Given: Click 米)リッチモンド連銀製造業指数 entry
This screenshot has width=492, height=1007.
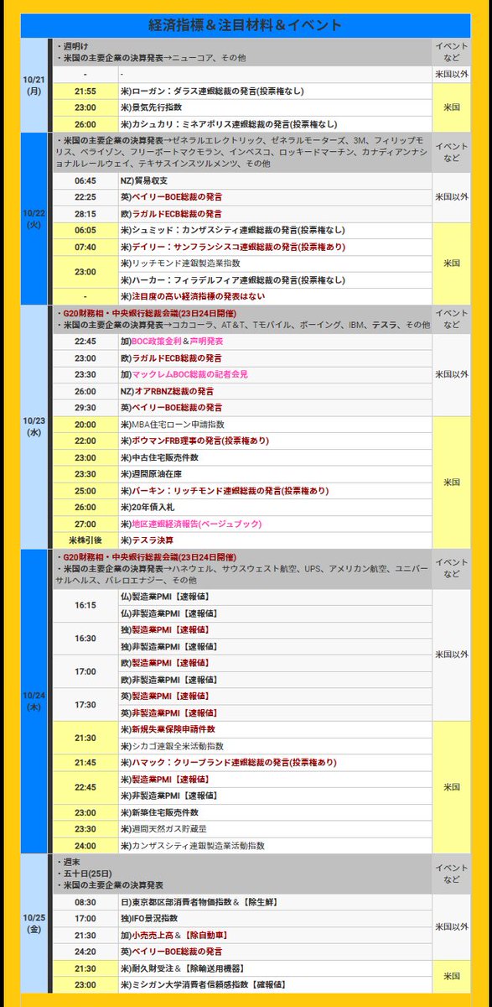Looking at the screenshot, I should click(275, 263).
